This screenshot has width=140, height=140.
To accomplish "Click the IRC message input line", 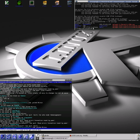I will pyautogui.click(x=36, y=130).
